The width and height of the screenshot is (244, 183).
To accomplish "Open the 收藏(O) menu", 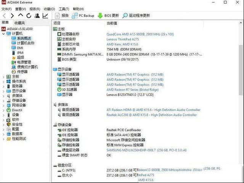I will 50,9.
